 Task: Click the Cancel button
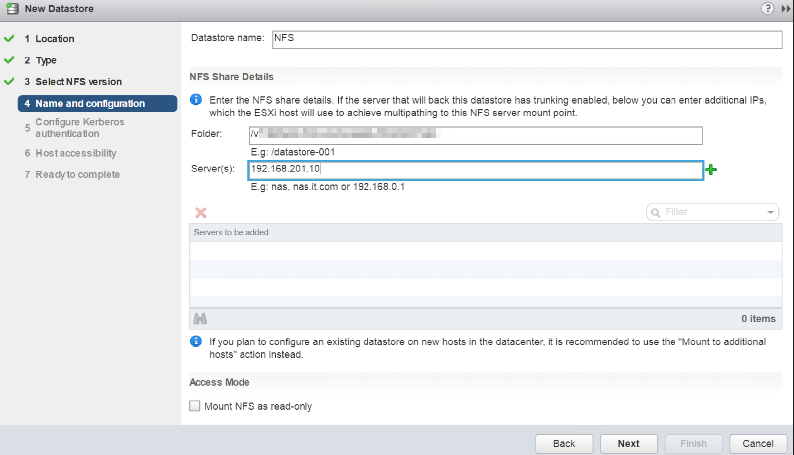pos(758,444)
